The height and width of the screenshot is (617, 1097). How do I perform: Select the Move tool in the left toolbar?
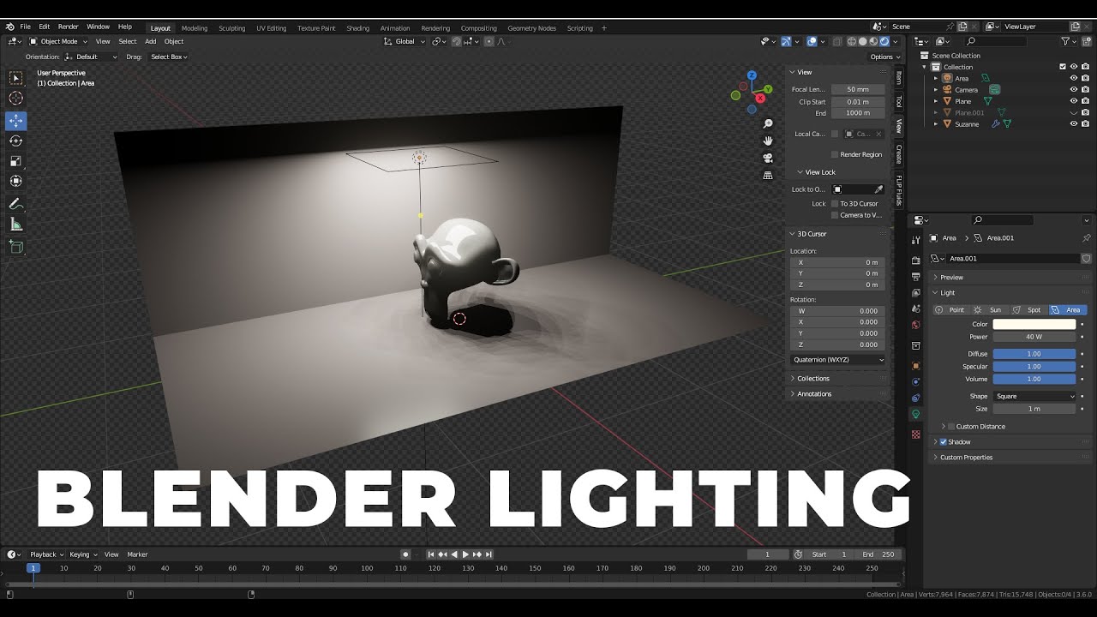coord(16,121)
